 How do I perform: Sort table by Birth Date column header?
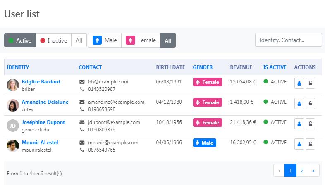point(170,67)
